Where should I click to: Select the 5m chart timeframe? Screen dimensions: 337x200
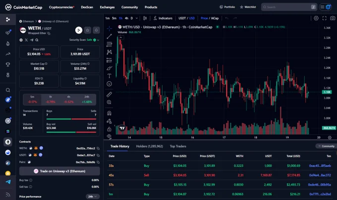[x=114, y=18]
